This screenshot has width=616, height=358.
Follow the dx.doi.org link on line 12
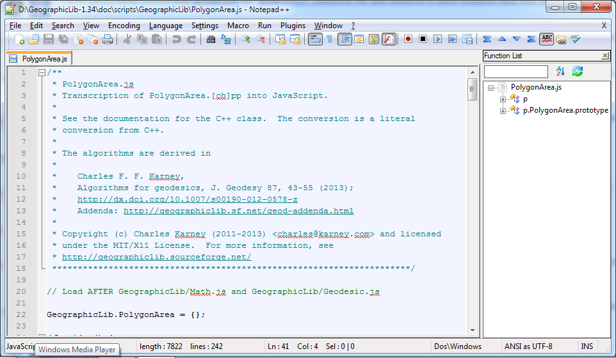point(188,199)
